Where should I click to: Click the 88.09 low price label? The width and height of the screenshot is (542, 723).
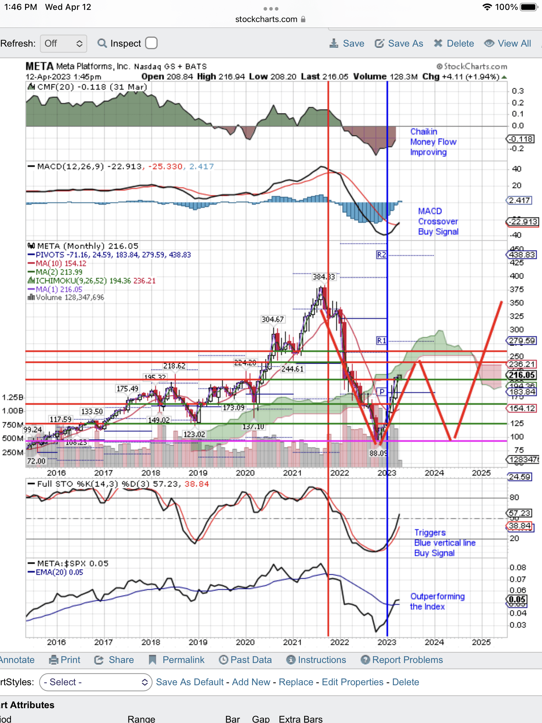click(x=378, y=453)
